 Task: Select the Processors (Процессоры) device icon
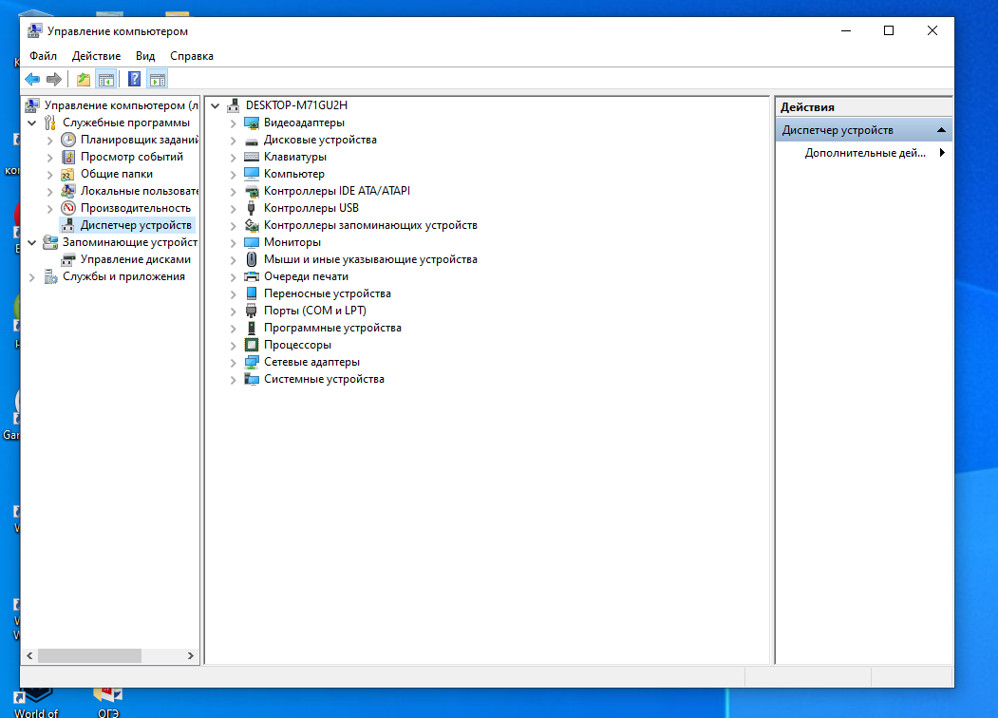click(252, 345)
